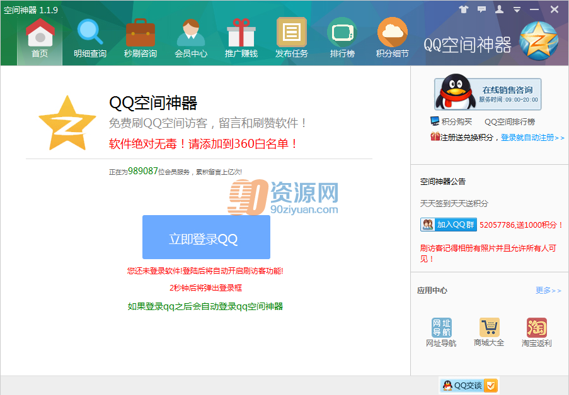
Task: Click the orange checkmark icon next to QQ交谈
Action: point(491,386)
